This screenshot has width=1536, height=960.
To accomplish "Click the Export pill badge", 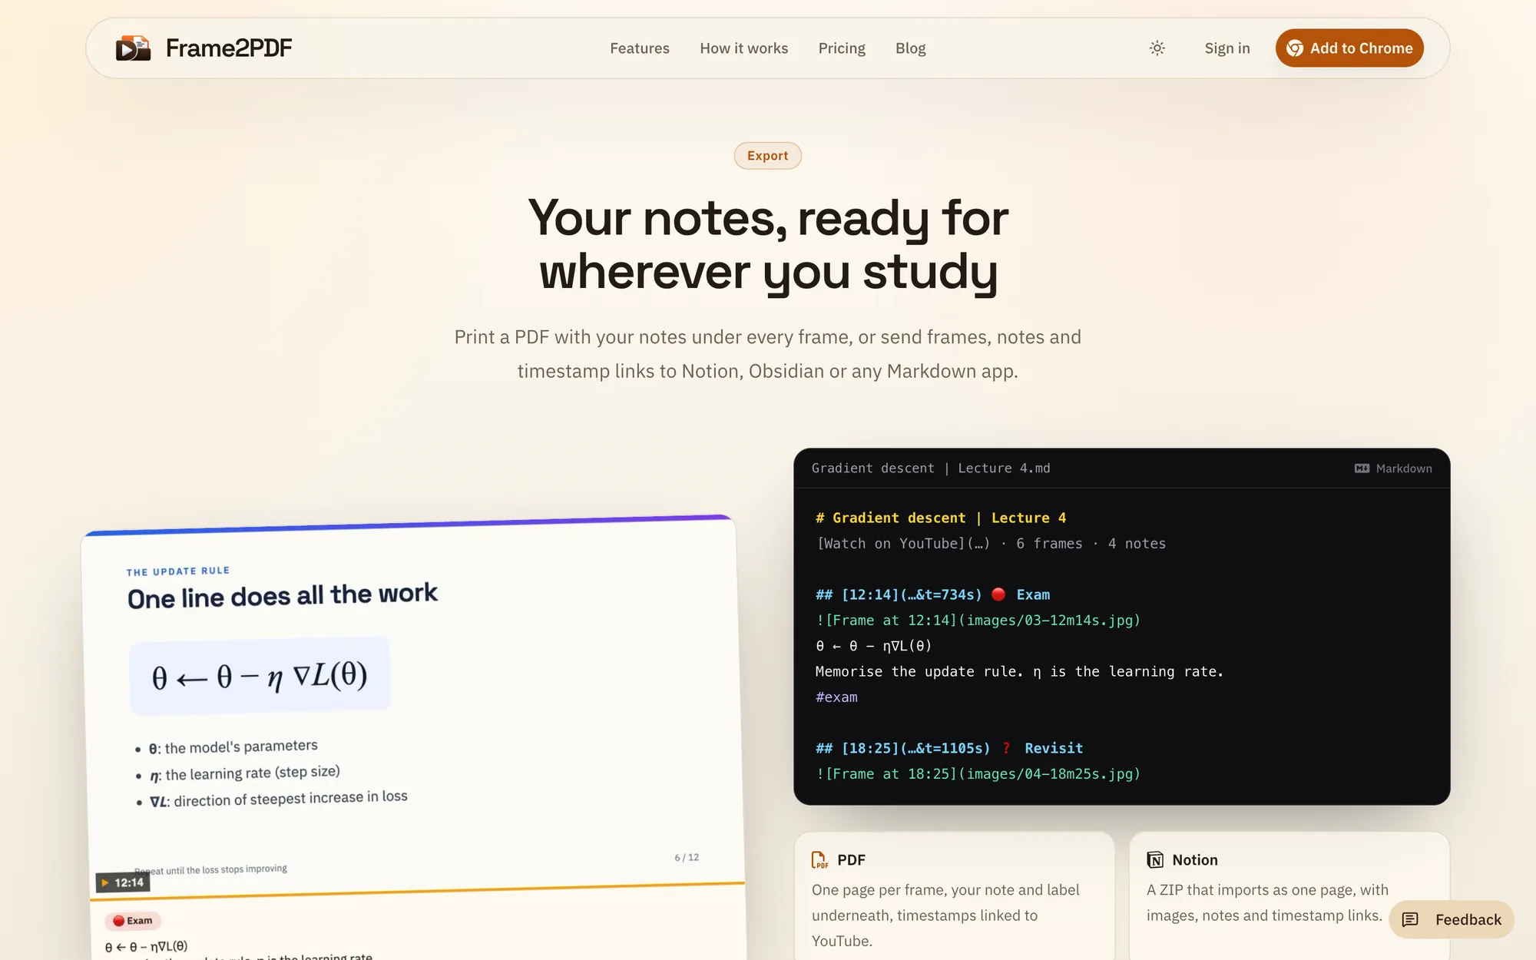I will (x=768, y=156).
